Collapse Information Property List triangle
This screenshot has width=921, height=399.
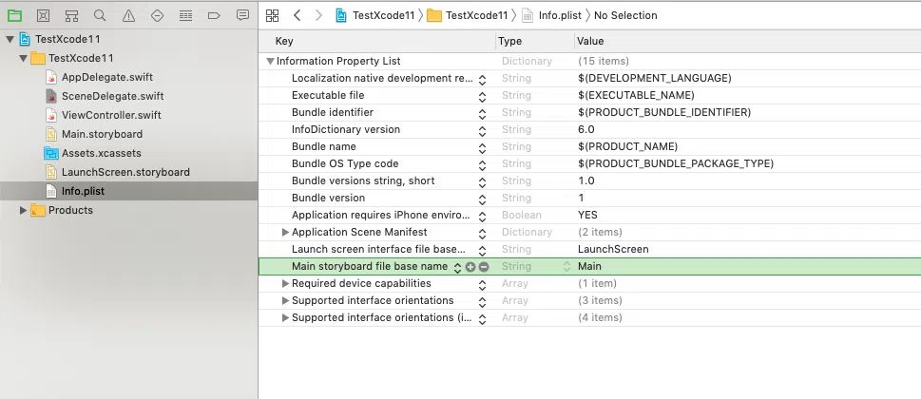270,61
